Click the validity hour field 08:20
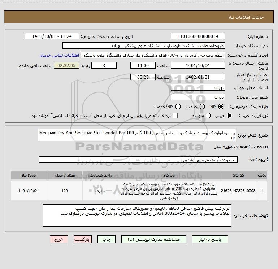The image size is (278, 269). pos(143,77)
